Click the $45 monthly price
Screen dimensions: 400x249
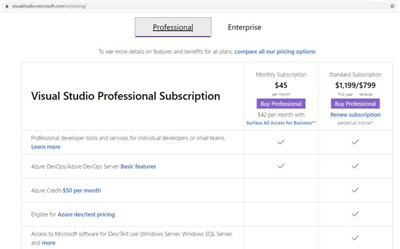281,85
